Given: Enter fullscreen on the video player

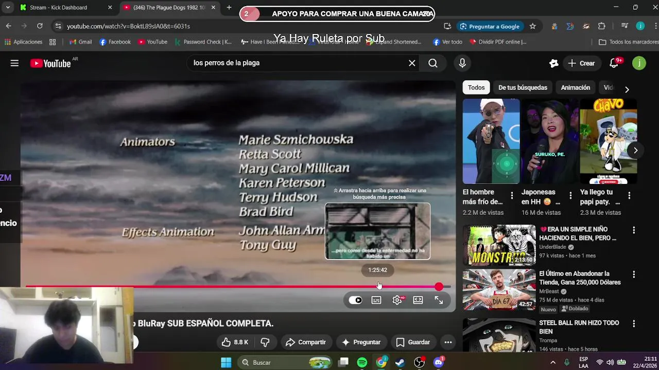Looking at the screenshot, I should 439,300.
